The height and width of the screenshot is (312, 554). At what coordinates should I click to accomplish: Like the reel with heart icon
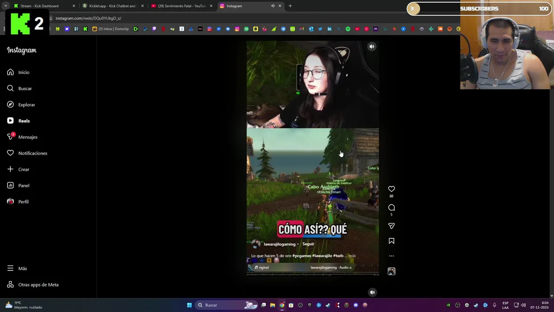click(391, 189)
